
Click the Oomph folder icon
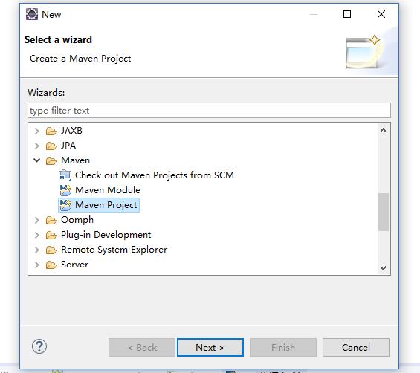tap(51, 220)
